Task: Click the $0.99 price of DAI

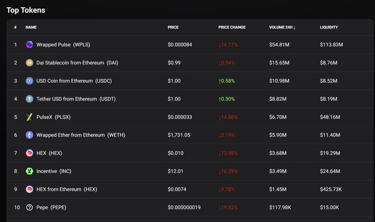Action: pos(174,63)
